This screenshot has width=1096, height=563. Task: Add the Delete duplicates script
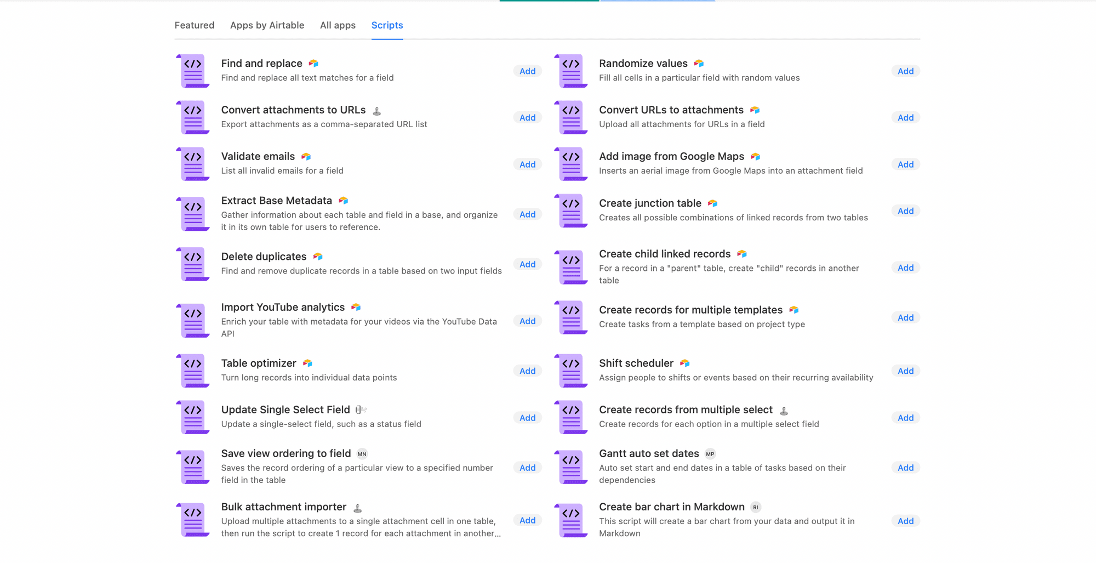point(528,264)
